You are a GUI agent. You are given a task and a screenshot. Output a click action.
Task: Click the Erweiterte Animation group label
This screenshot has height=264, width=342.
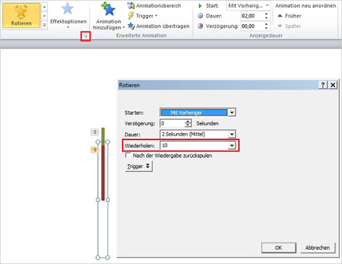[141, 35]
